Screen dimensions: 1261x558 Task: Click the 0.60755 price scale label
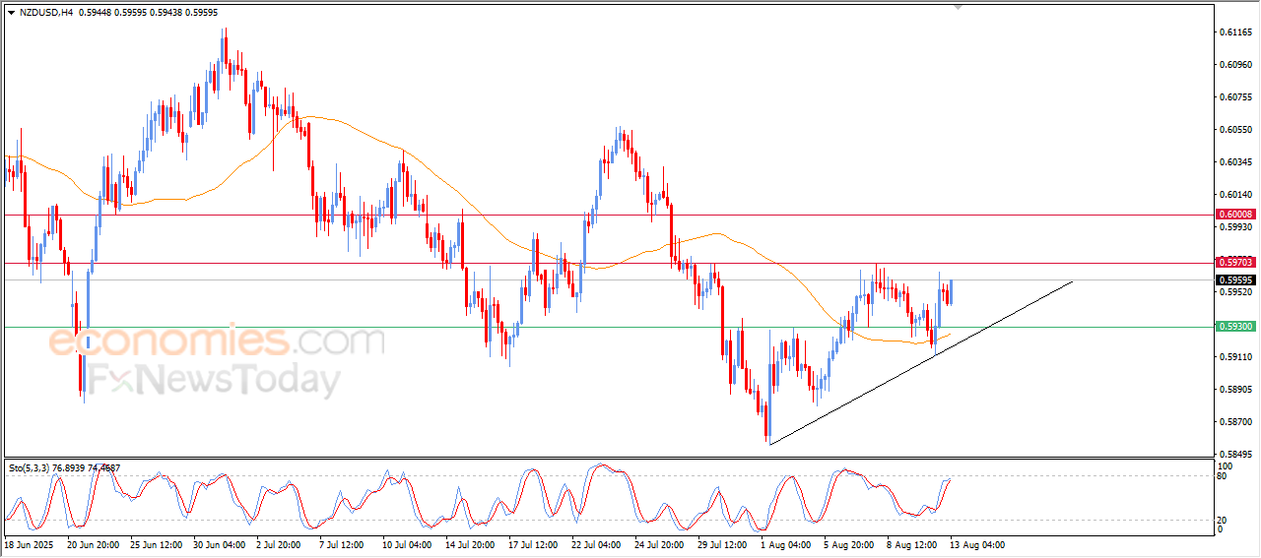pos(1235,97)
